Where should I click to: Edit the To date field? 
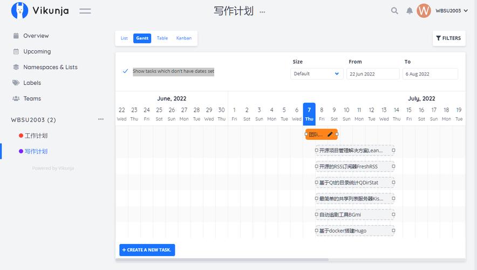(x=430, y=74)
